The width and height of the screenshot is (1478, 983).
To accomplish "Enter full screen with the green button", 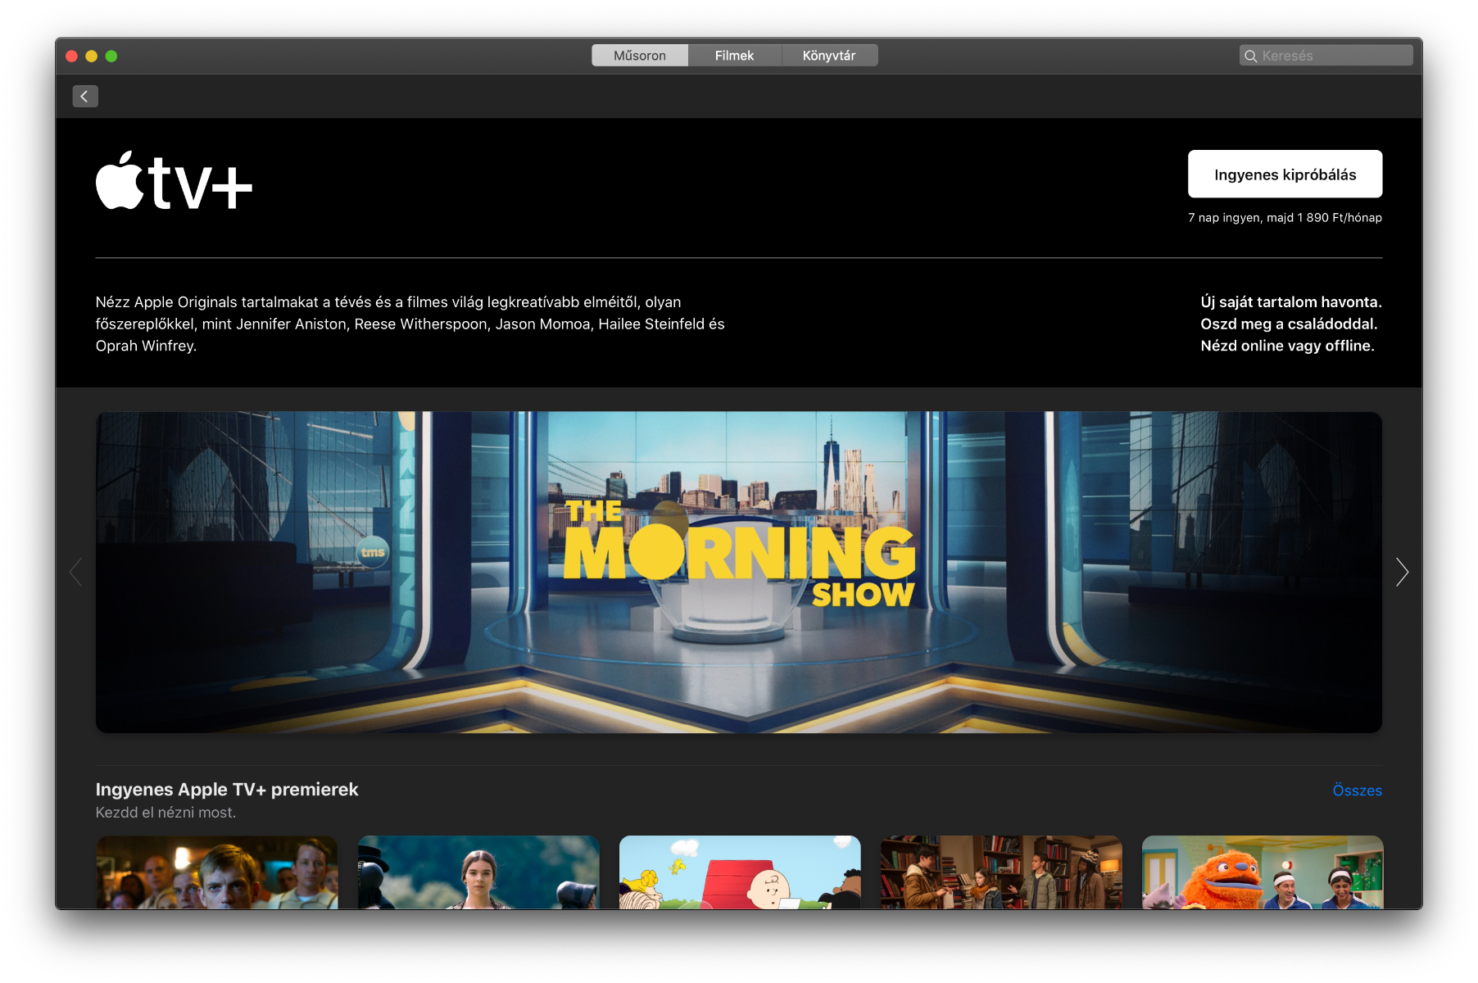I will click(x=111, y=56).
